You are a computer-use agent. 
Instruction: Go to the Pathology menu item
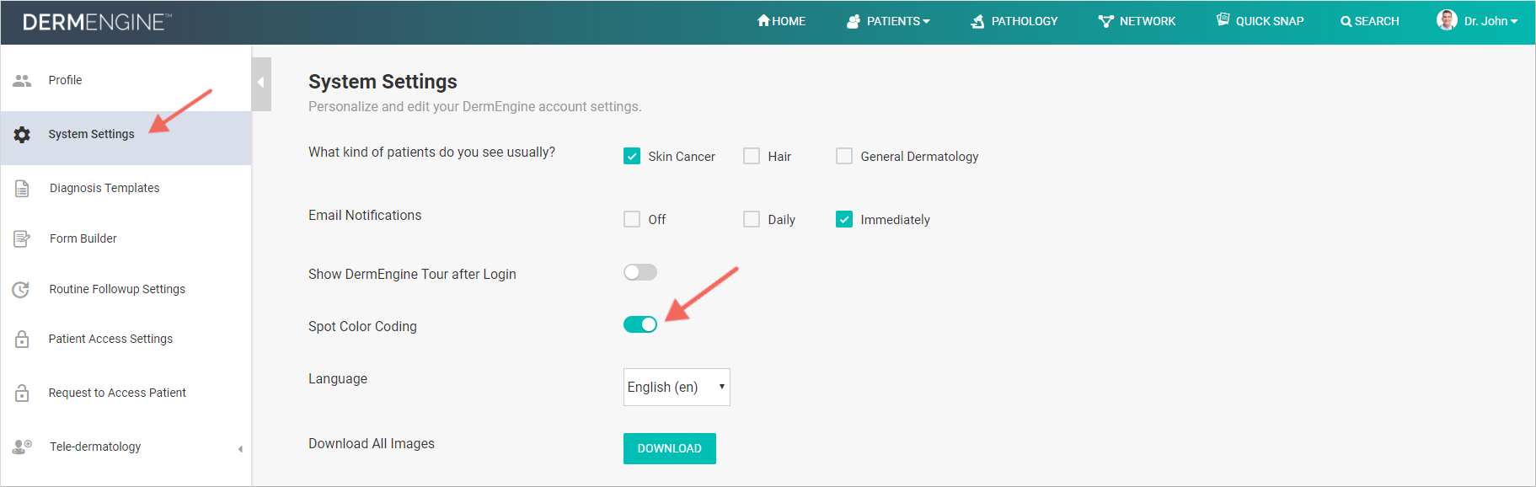pos(1014,21)
